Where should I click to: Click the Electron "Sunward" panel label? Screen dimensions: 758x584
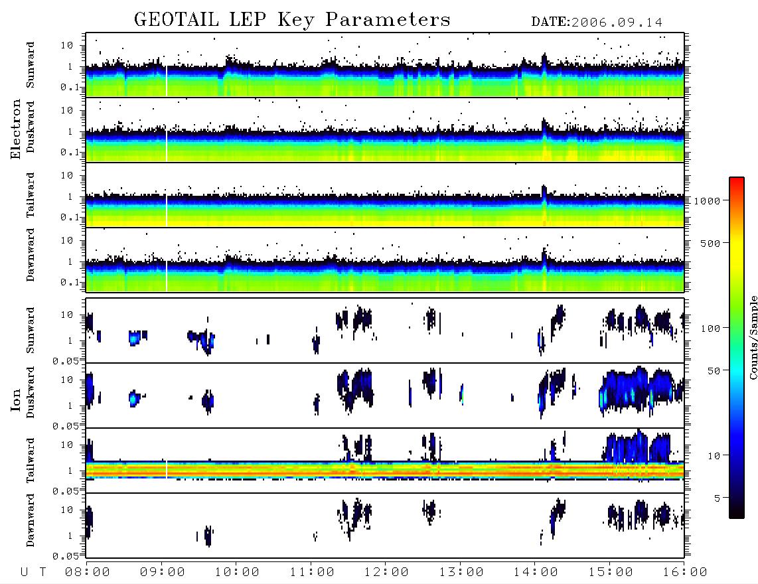[31, 65]
